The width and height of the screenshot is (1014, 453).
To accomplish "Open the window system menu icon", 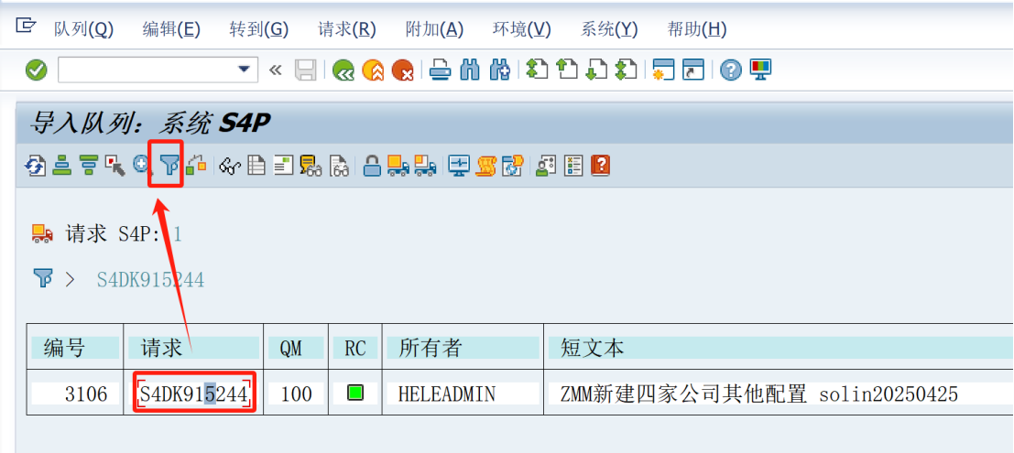I will tap(26, 25).
